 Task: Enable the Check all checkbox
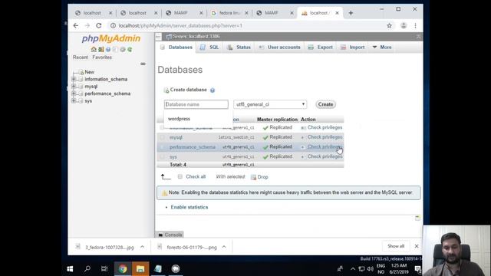point(180,177)
